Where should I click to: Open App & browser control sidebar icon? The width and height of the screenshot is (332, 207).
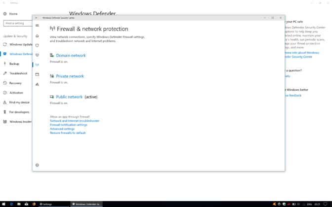coord(37,74)
